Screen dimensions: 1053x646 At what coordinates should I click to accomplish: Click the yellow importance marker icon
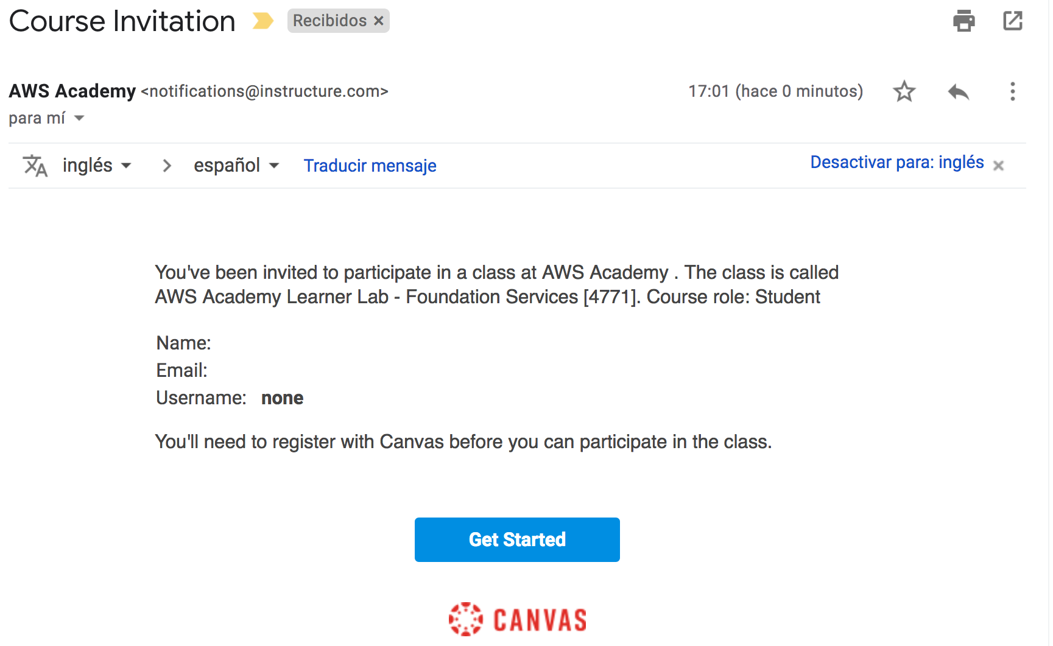click(x=263, y=21)
